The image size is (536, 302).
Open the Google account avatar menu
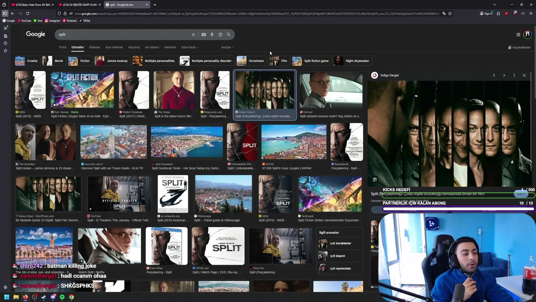coord(527,34)
